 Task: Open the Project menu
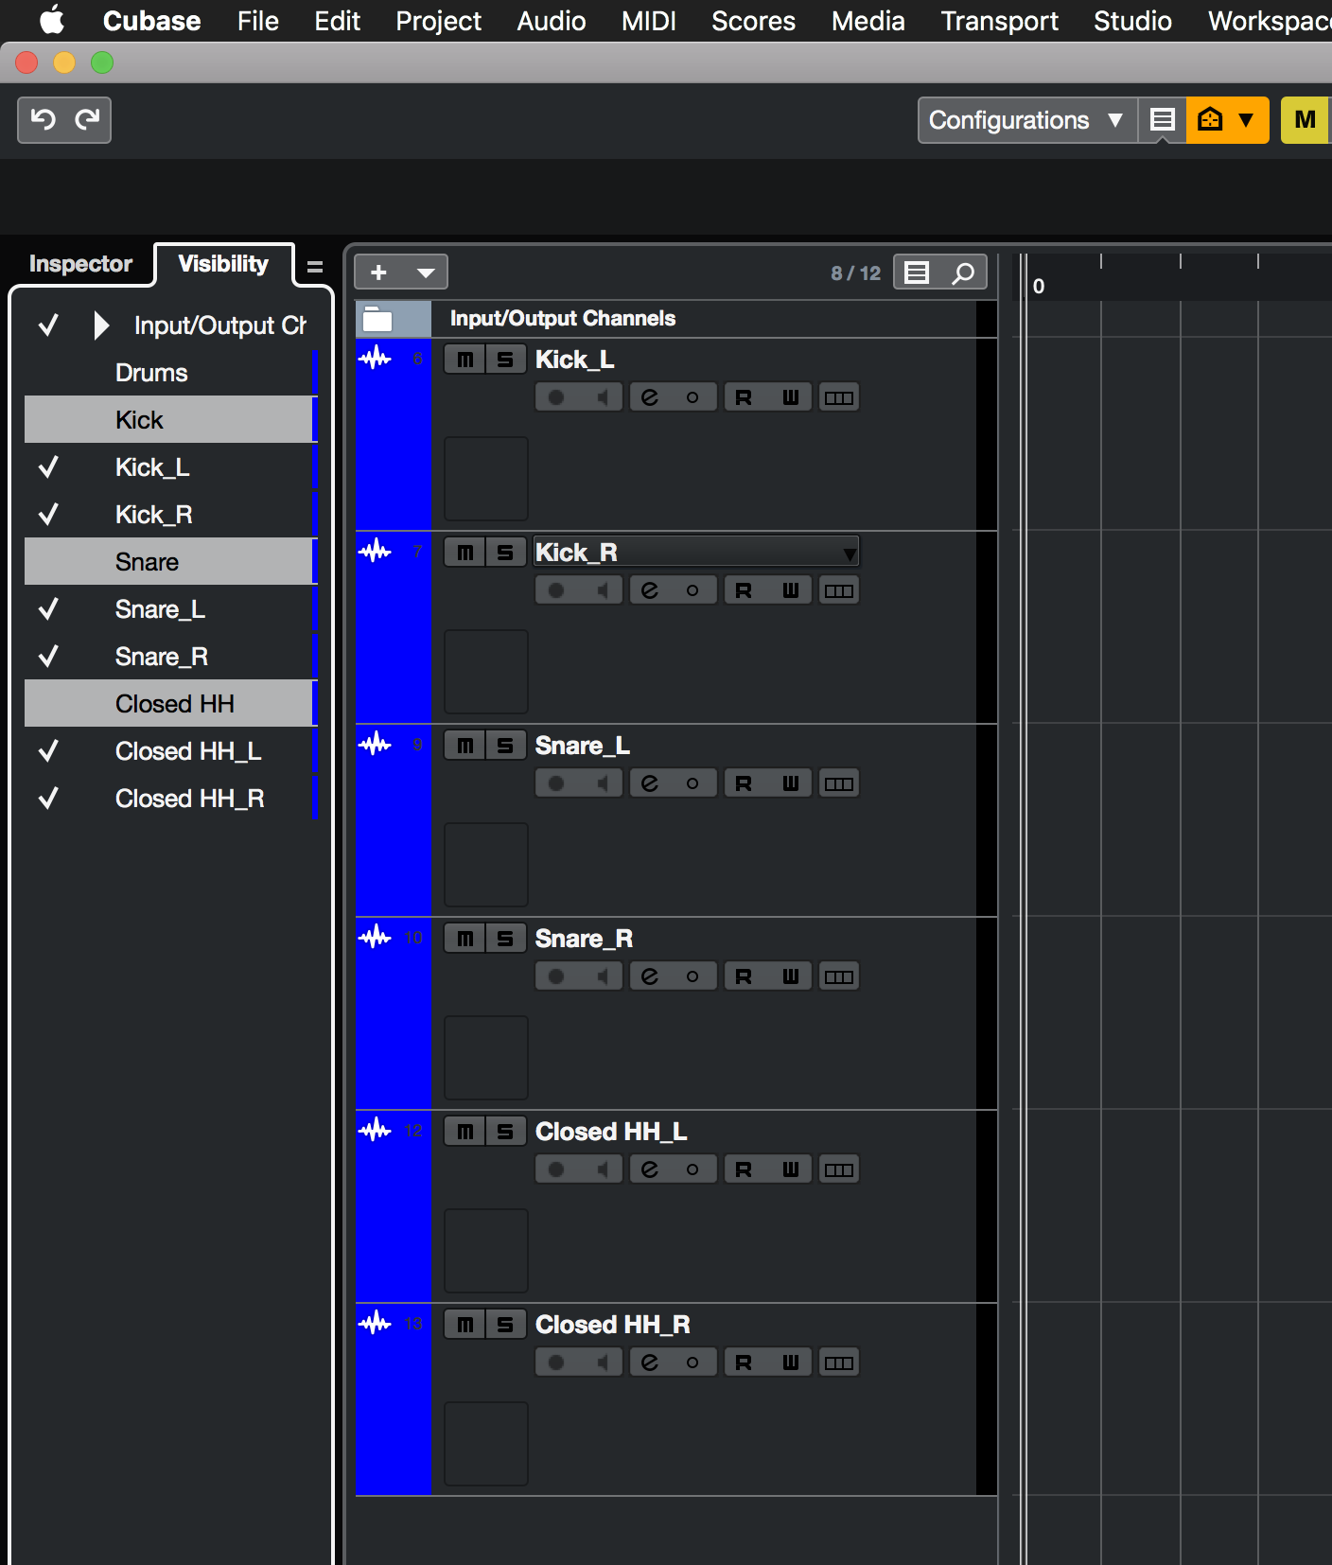(x=438, y=21)
